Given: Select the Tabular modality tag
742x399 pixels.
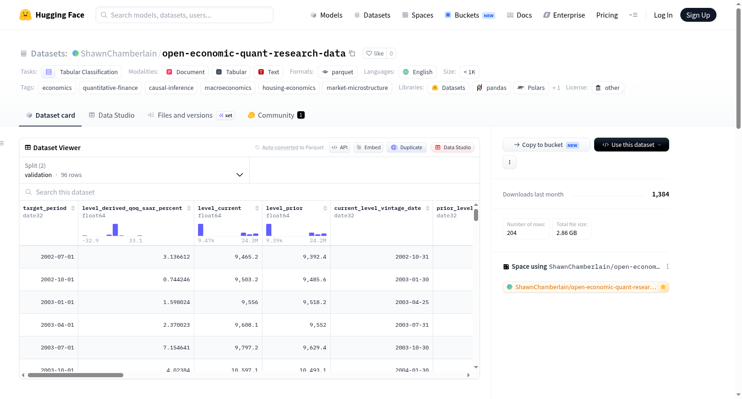Looking at the screenshot, I should [231, 72].
